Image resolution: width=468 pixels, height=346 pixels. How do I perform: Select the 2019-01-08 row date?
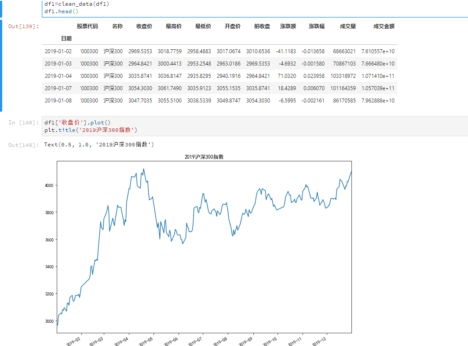[x=58, y=101]
